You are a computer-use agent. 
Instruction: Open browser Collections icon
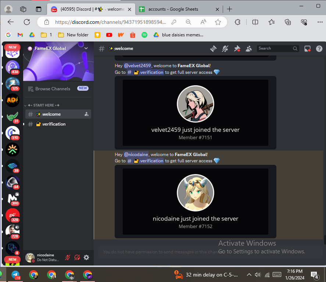288,22
